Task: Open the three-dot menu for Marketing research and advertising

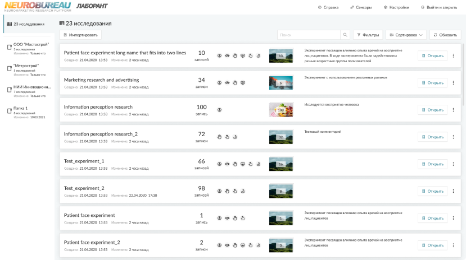Action: pos(453,83)
